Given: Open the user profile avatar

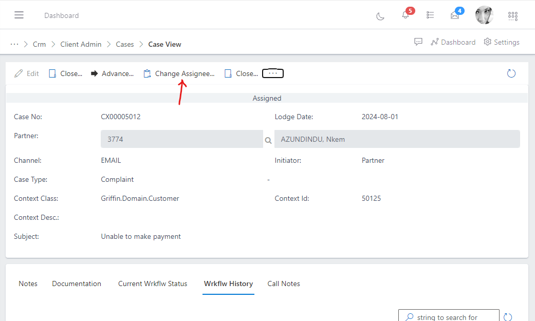Looking at the screenshot, I should coord(484,15).
